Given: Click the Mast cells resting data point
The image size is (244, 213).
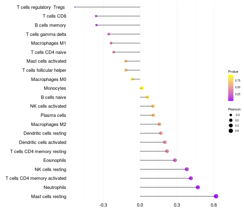Looking at the screenshot, I should [216, 196].
